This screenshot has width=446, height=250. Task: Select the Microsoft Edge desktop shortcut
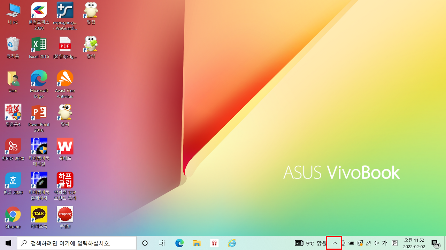[39, 84]
